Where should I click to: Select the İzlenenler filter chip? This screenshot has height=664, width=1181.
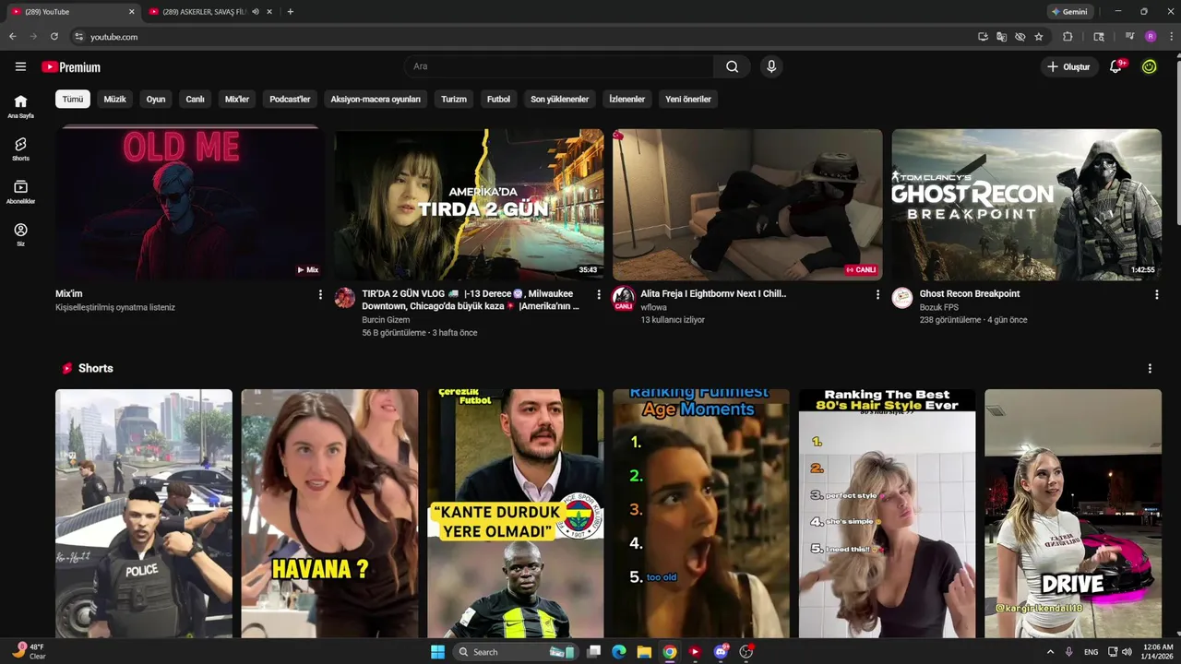click(x=626, y=99)
